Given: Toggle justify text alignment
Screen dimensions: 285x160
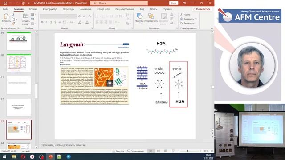Looking at the screenshot, I should [110, 22].
